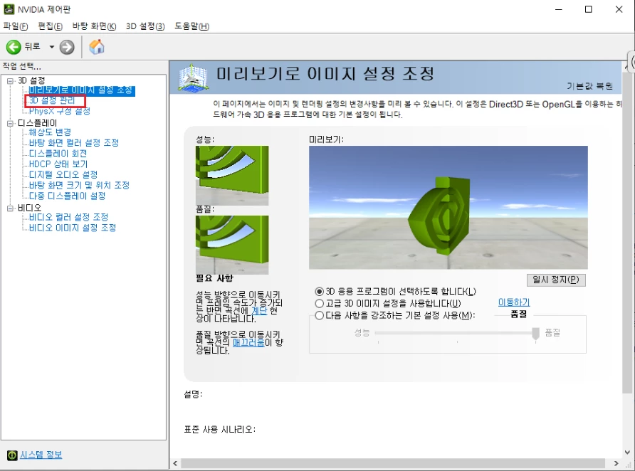This screenshot has width=635, height=471.
Task: Collapse the 비디오 tree node
Action: coord(10,208)
